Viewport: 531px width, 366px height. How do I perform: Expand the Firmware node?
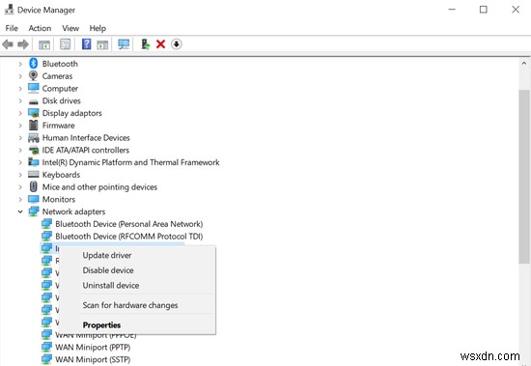click(20, 126)
